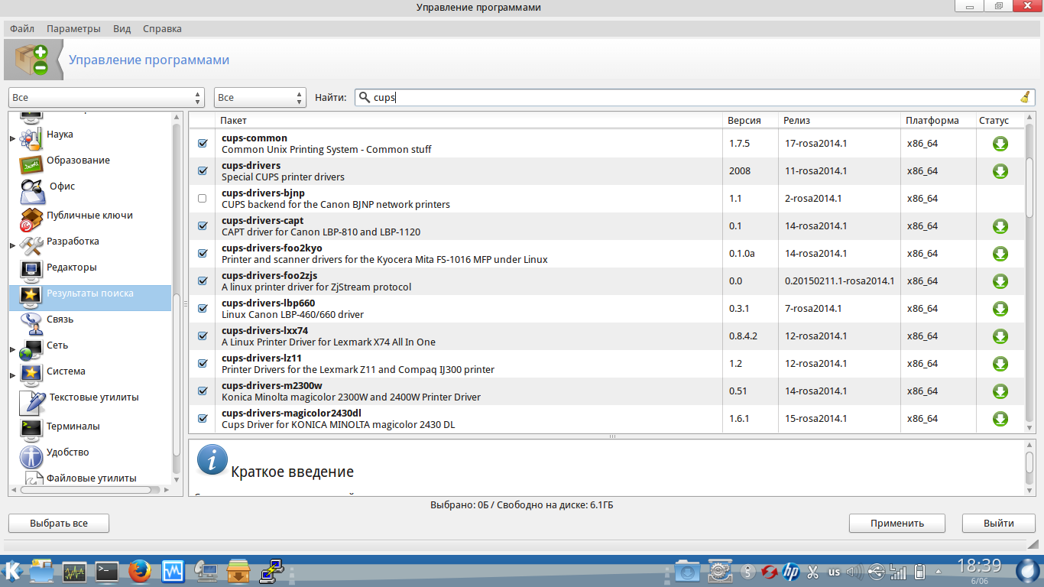Viewport: 1044px width, 587px height.
Task: Click the search input field containing cups
Action: coord(694,97)
